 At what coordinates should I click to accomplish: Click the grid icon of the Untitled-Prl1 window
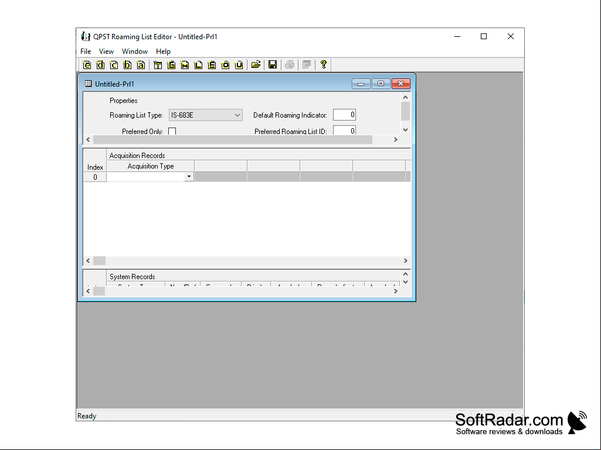(x=88, y=84)
